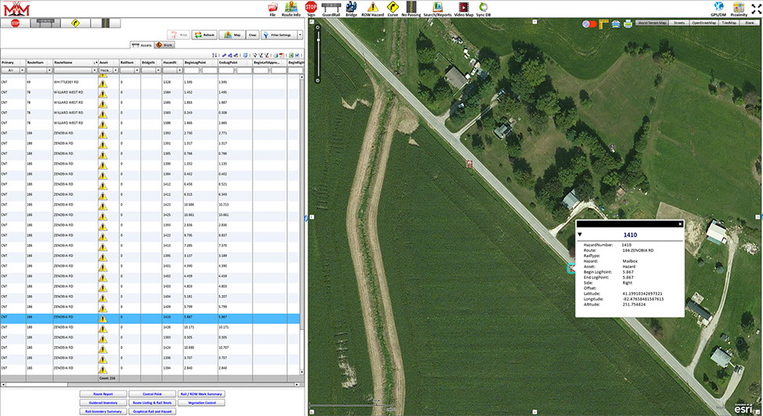Image resolution: width=763 pixels, height=416 pixels.
Task: Click the Sync DB icon
Action: [484, 8]
